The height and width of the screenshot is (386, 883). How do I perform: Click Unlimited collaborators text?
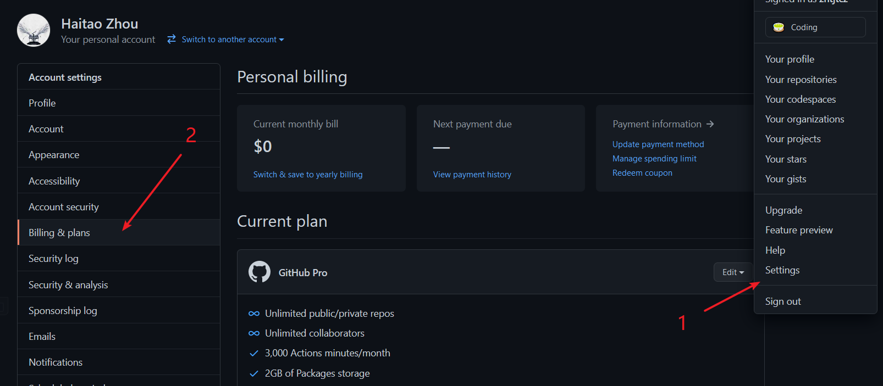(x=314, y=333)
